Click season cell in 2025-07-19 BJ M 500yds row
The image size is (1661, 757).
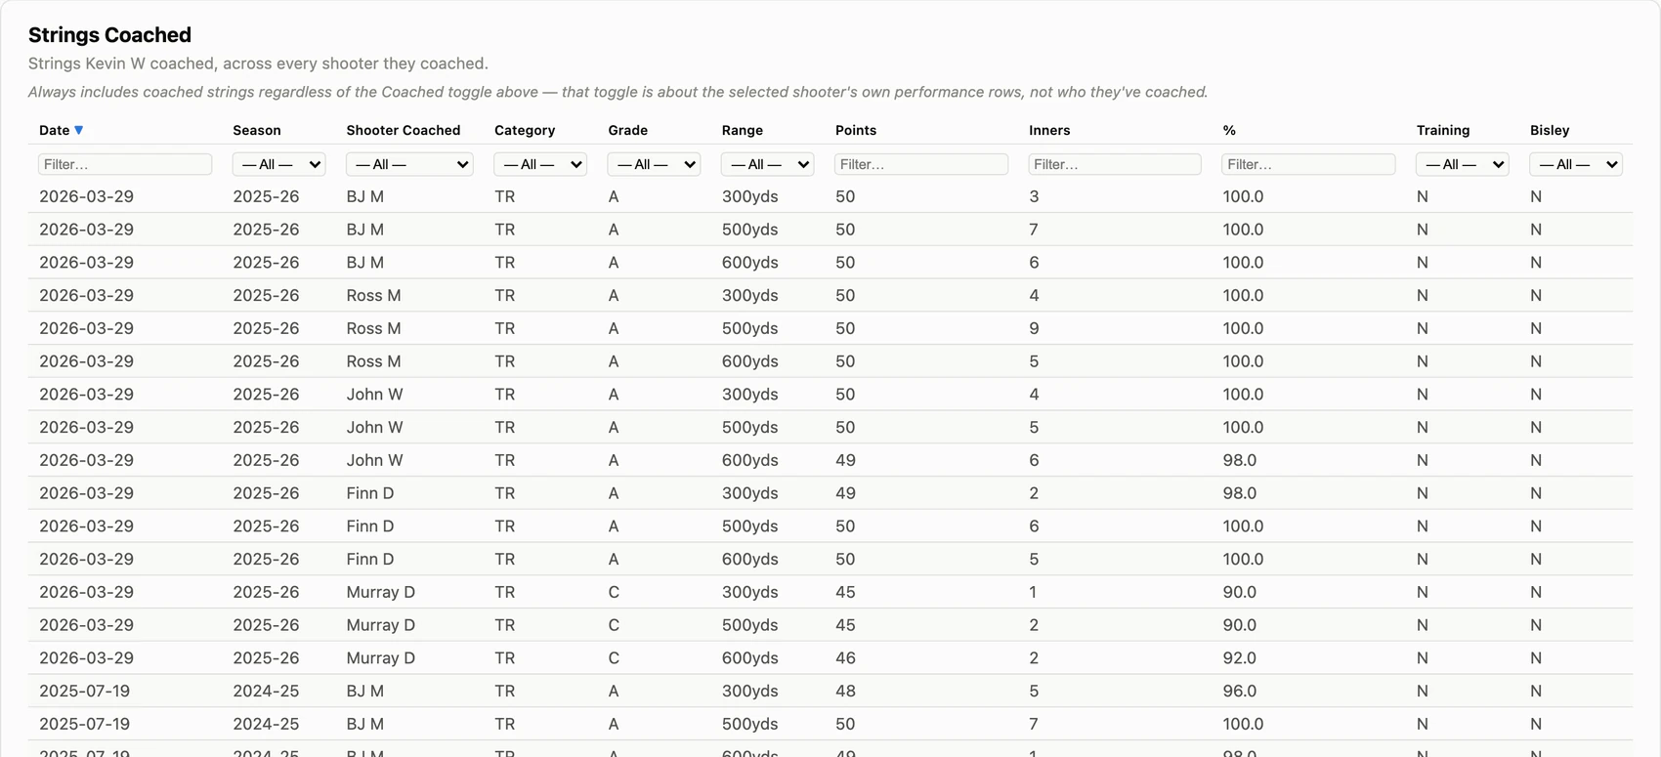click(266, 724)
